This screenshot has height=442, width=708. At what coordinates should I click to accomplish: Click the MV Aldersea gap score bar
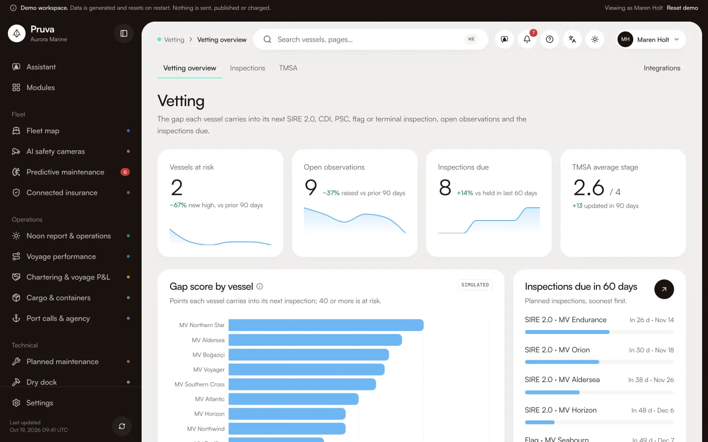point(315,340)
